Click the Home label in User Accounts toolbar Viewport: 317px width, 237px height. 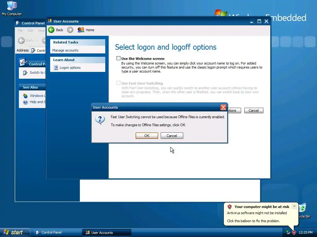[x=90, y=30]
